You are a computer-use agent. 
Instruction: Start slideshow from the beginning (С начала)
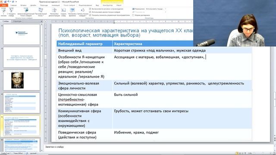point(3,12)
